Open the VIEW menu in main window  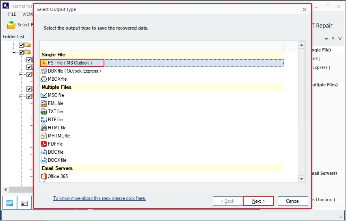[28, 14]
